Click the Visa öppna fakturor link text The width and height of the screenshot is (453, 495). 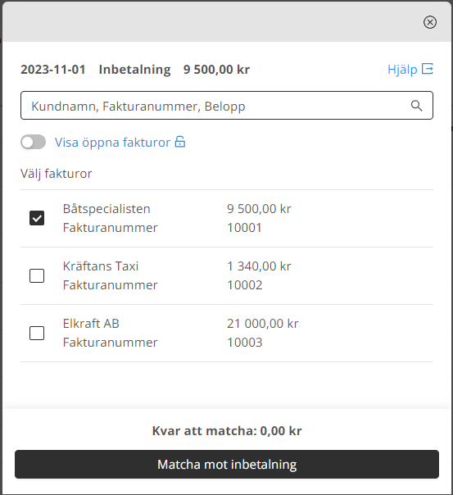click(x=112, y=143)
